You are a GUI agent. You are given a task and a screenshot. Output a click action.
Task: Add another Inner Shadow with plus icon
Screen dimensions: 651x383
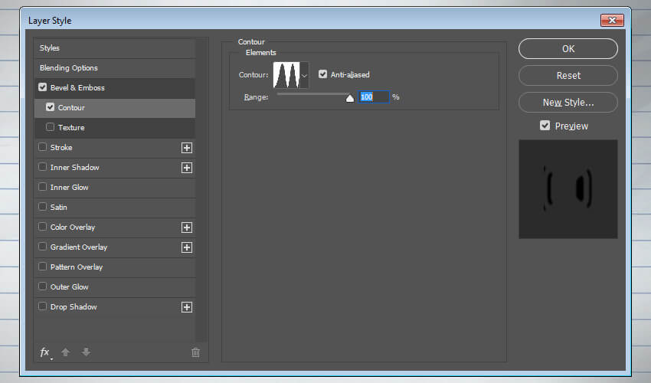point(187,168)
